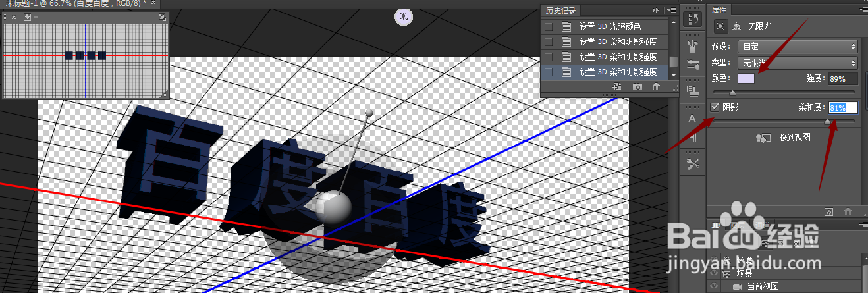Image resolution: width=868 pixels, height=293 pixels.
Task: Click the 无限光 label in Properties header
Action: click(760, 26)
